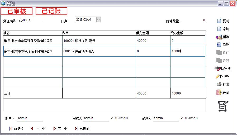The image size is (237, 135).
Task: Click the Print (打印) printer icon
Action: coord(219,84)
